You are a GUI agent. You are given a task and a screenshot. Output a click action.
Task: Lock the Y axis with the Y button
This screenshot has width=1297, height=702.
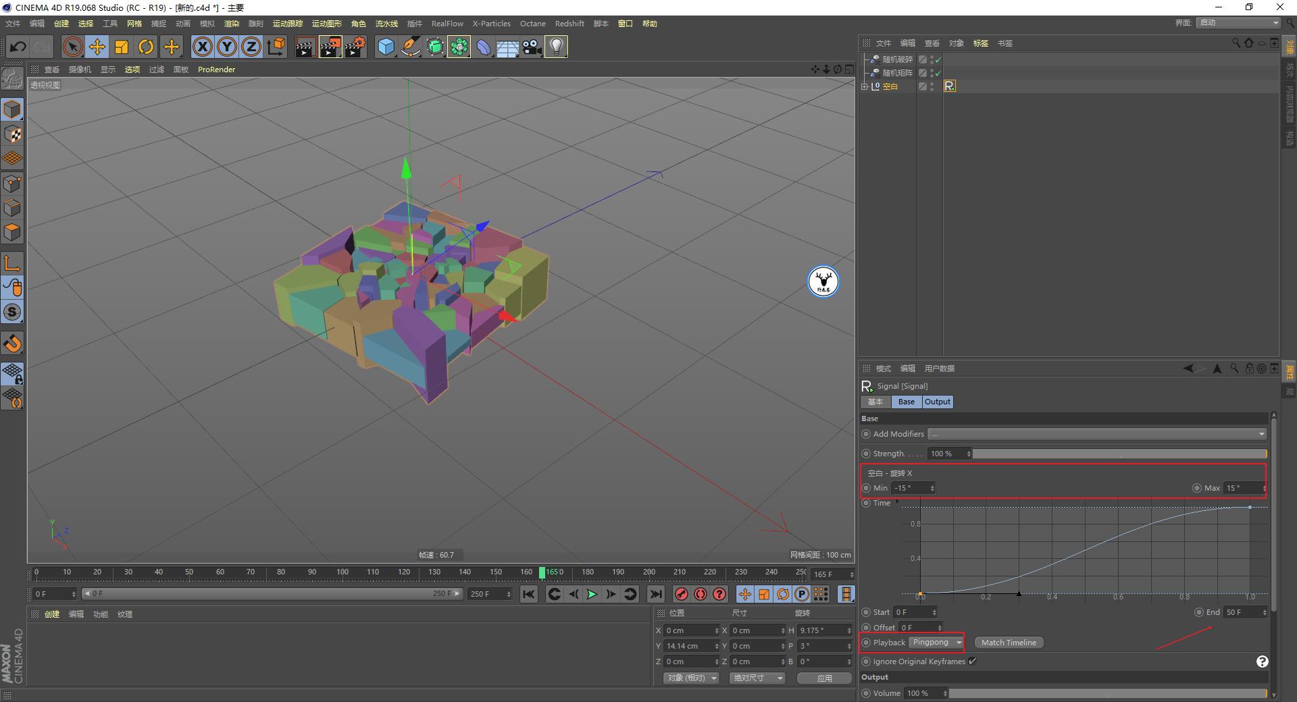click(226, 47)
